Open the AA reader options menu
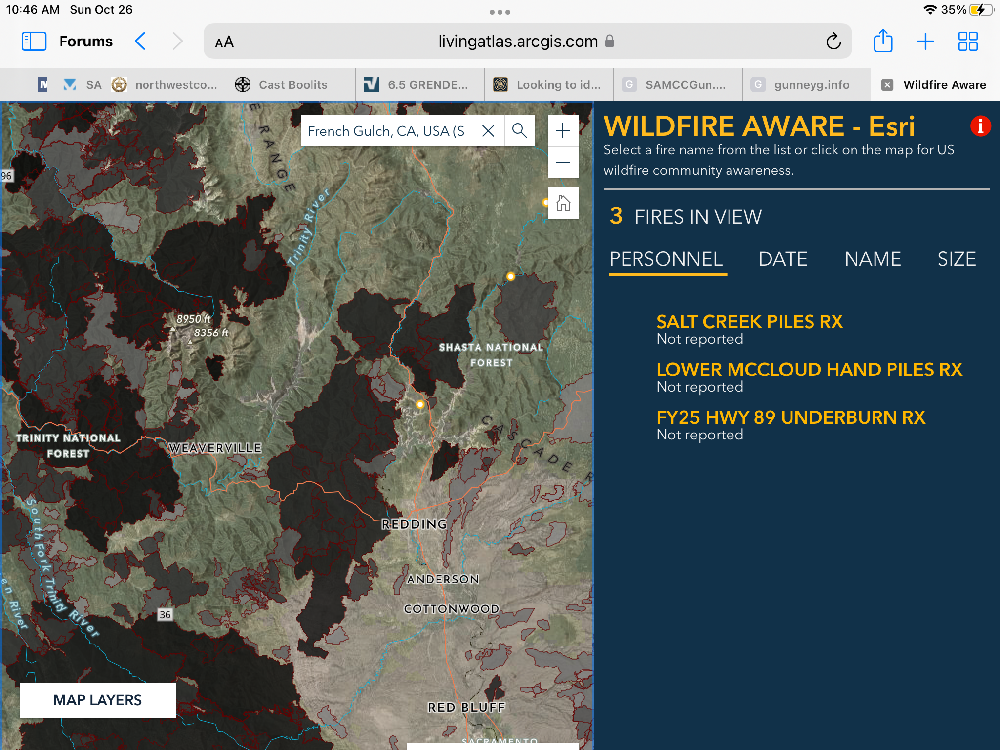The width and height of the screenshot is (1000, 750). tap(225, 42)
